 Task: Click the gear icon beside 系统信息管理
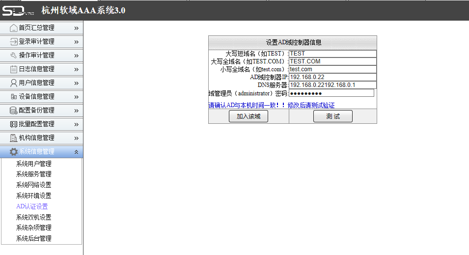(x=13, y=152)
